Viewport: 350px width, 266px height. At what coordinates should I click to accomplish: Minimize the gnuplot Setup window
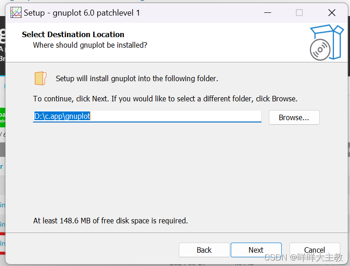(267, 13)
